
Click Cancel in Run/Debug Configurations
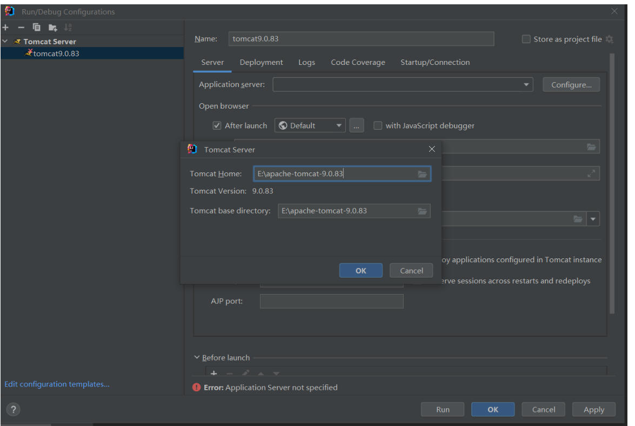pyautogui.click(x=544, y=409)
